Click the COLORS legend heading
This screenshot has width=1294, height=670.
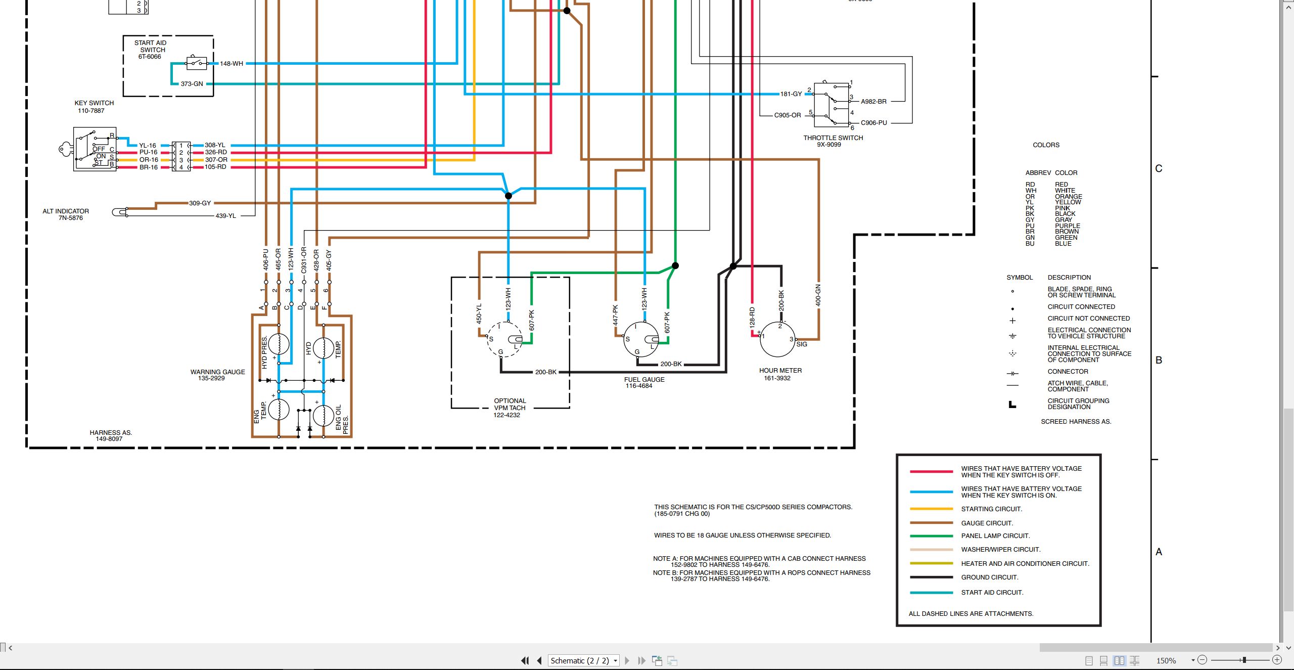[1046, 145]
